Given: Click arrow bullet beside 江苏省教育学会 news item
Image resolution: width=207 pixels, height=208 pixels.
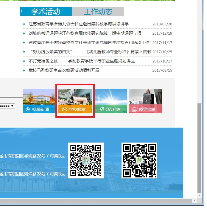Looking at the screenshot, I should (24, 24).
